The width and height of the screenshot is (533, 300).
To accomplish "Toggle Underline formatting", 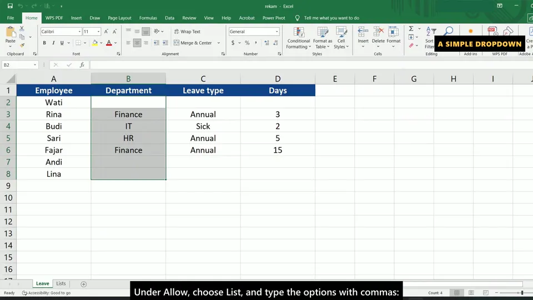I will pos(62,43).
